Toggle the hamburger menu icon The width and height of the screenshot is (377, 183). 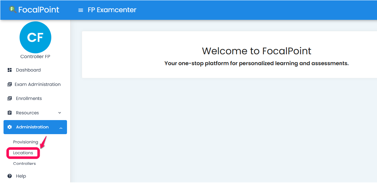(81, 10)
